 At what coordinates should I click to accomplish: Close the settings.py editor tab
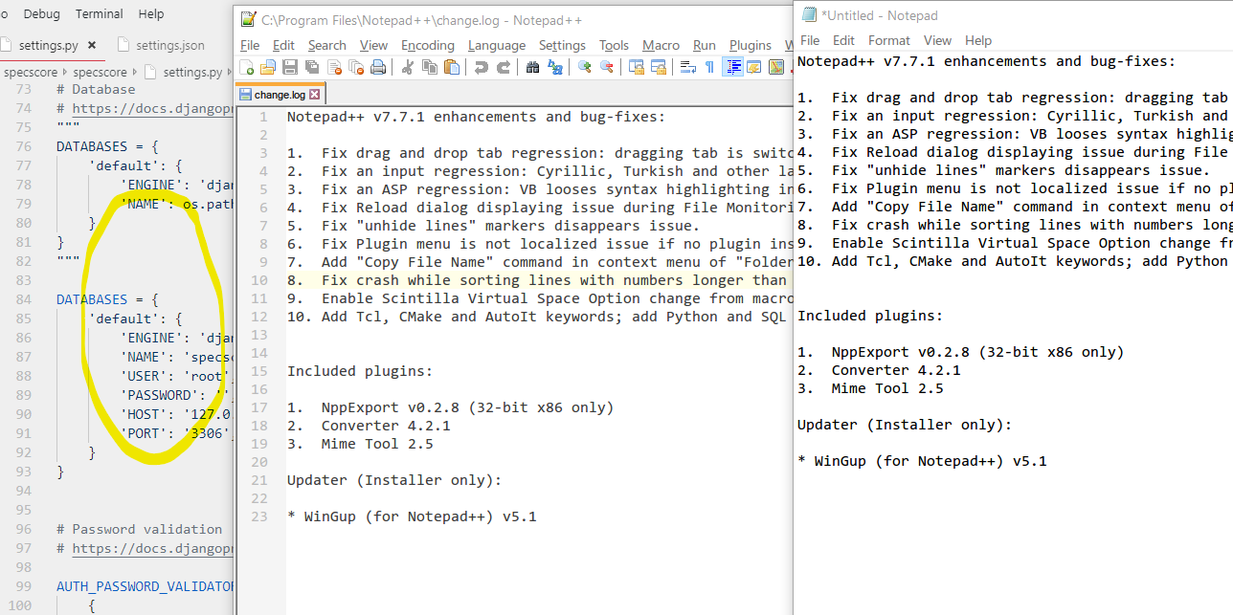(92, 45)
